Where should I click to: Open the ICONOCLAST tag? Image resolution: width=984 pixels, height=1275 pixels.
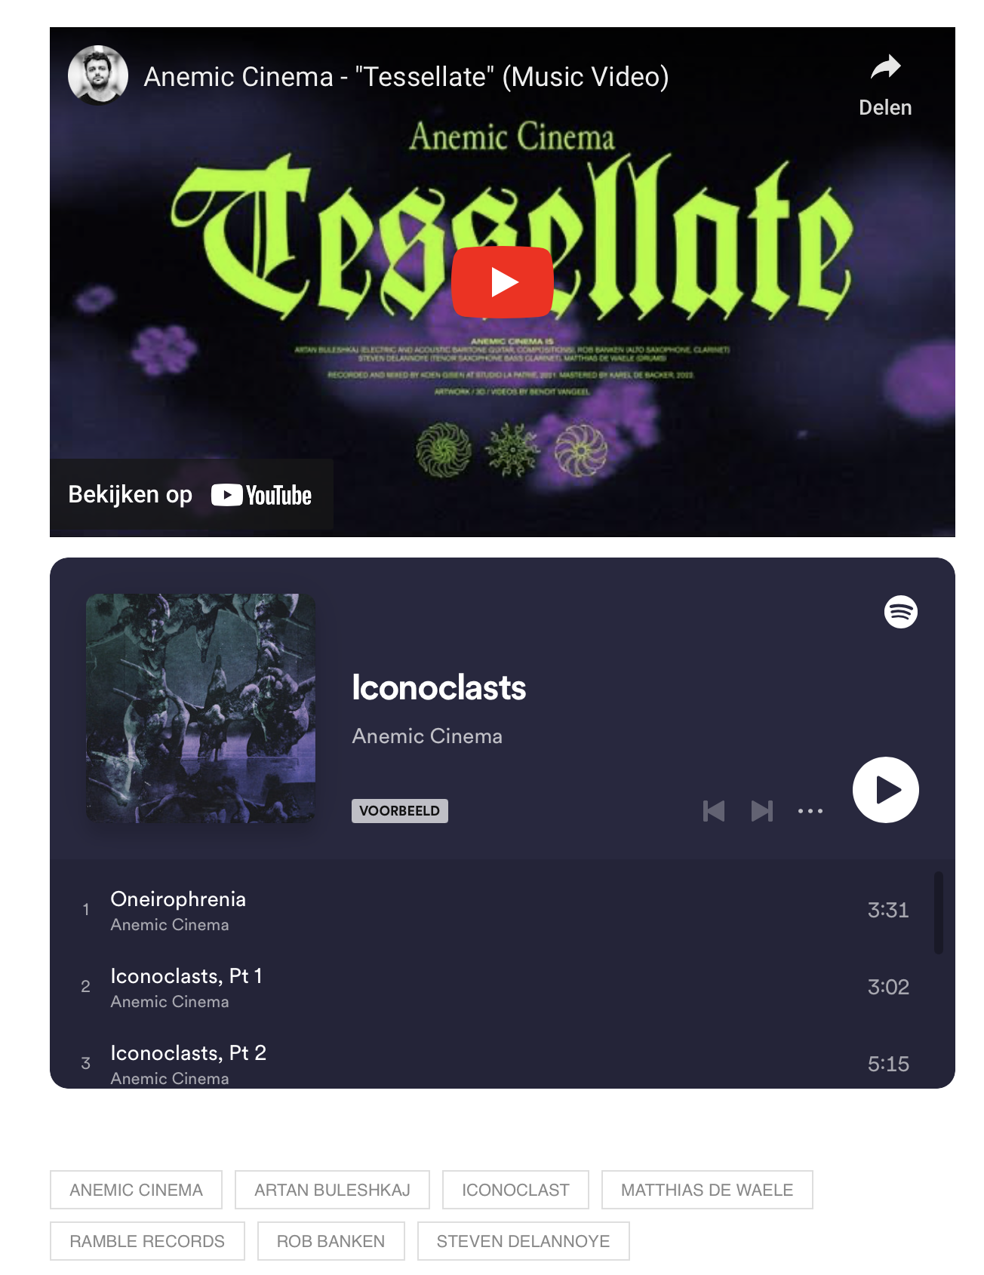click(x=515, y=1190)
